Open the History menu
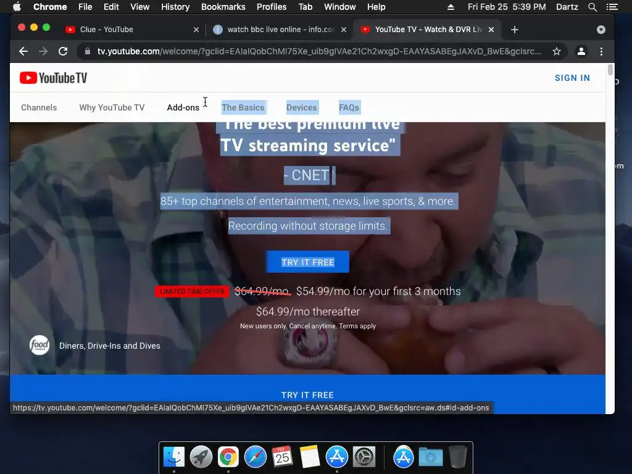 pos(175,7)
